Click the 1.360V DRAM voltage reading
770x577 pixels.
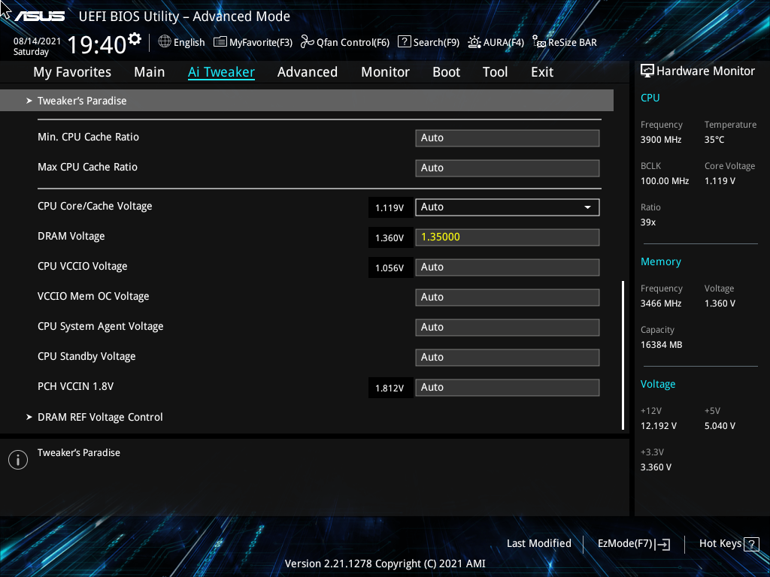pos(390,238)
